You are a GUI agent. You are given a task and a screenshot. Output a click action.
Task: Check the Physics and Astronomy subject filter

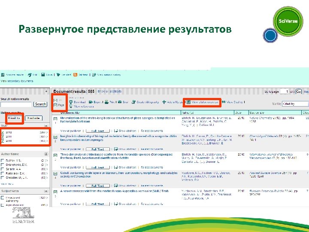(x=3, y=198)
